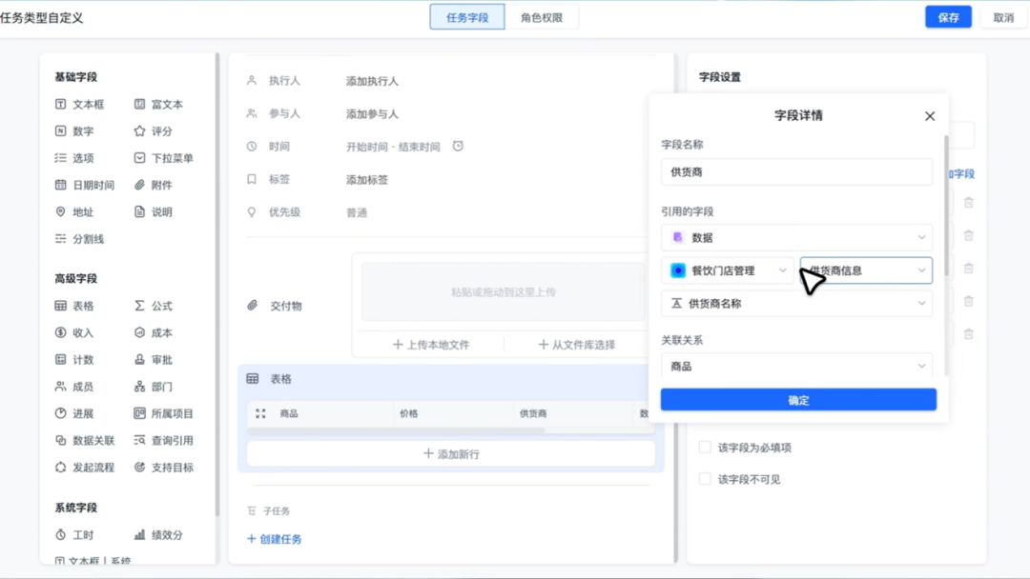
Task: Add the 地址 address field
Action: click(x=74, y=211)
